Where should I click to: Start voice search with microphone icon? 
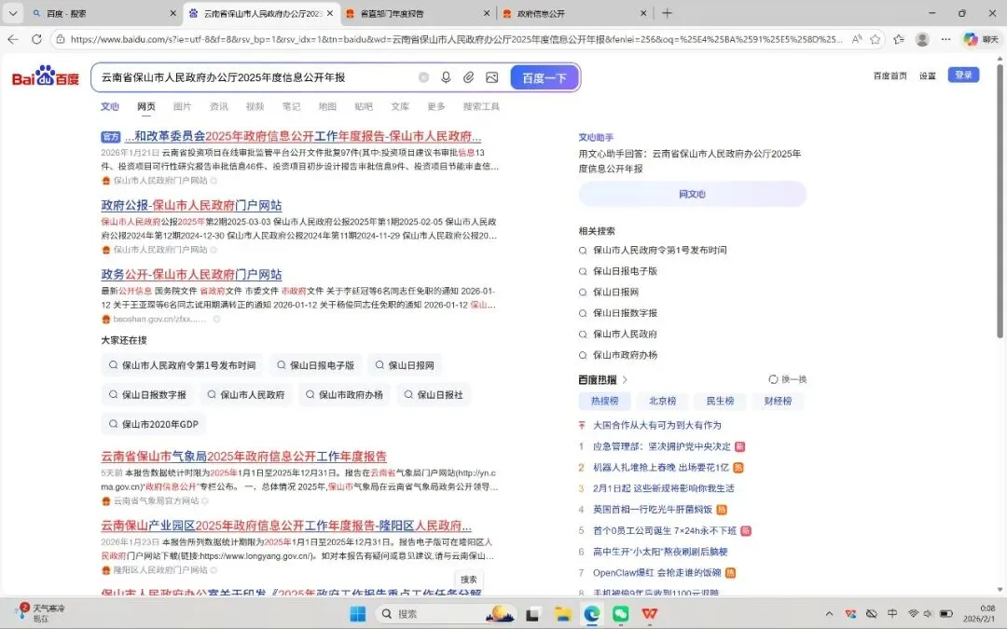coord(446,77)
